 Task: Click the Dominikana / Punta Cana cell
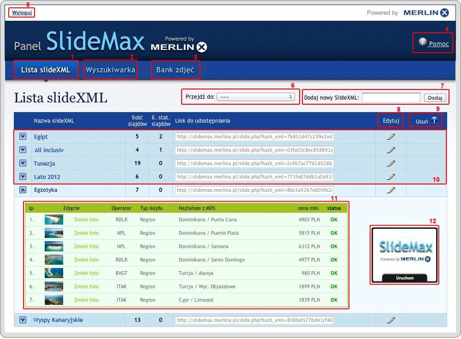click(x=207, y=220)
